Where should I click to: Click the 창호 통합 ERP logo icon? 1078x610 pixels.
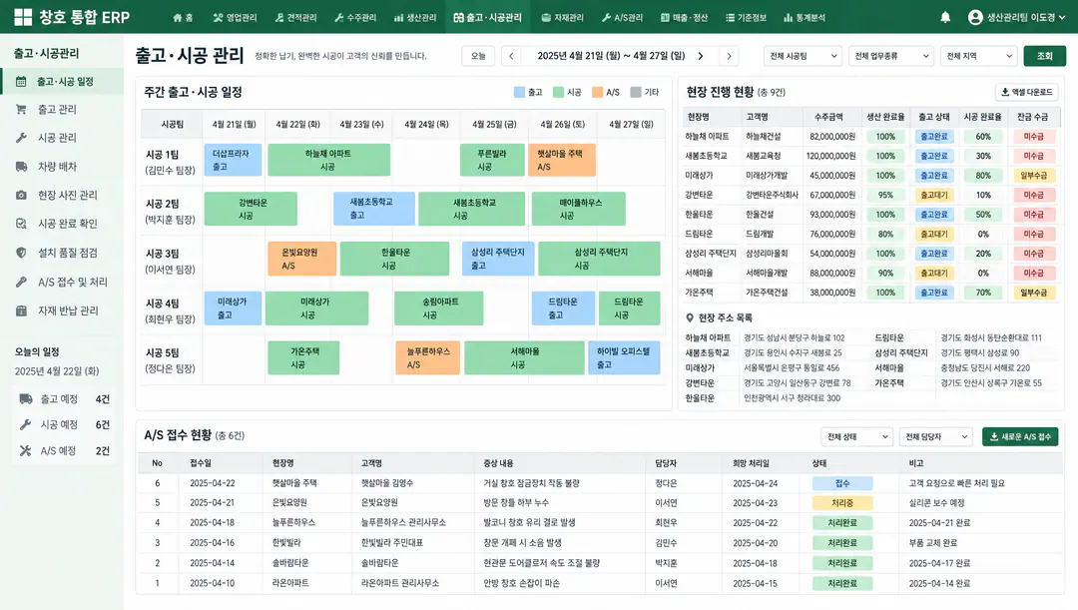pos(23,17)
